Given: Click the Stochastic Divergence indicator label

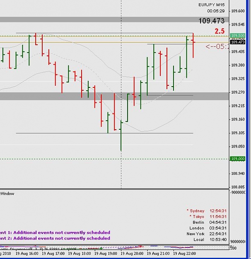Looking at the screenshot, I should pyautogui.click(x=38, y=249).
